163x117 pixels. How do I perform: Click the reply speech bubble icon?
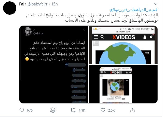coord(22,110)
